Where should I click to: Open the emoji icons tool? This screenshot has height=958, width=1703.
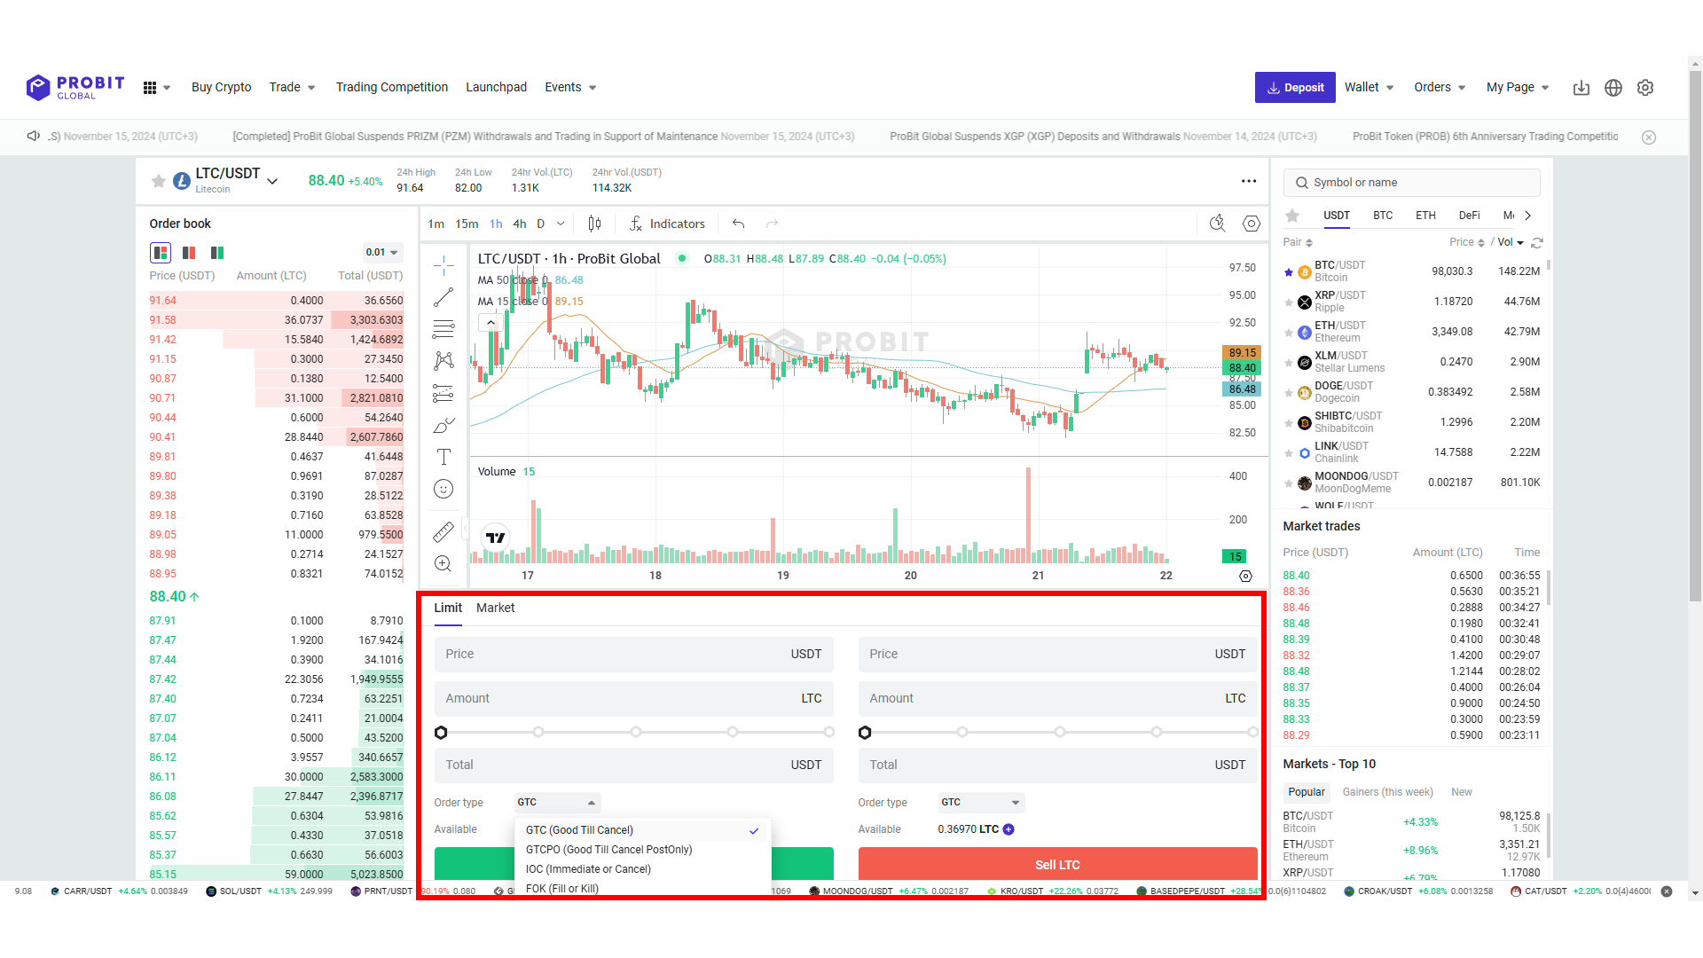[443, 489]
